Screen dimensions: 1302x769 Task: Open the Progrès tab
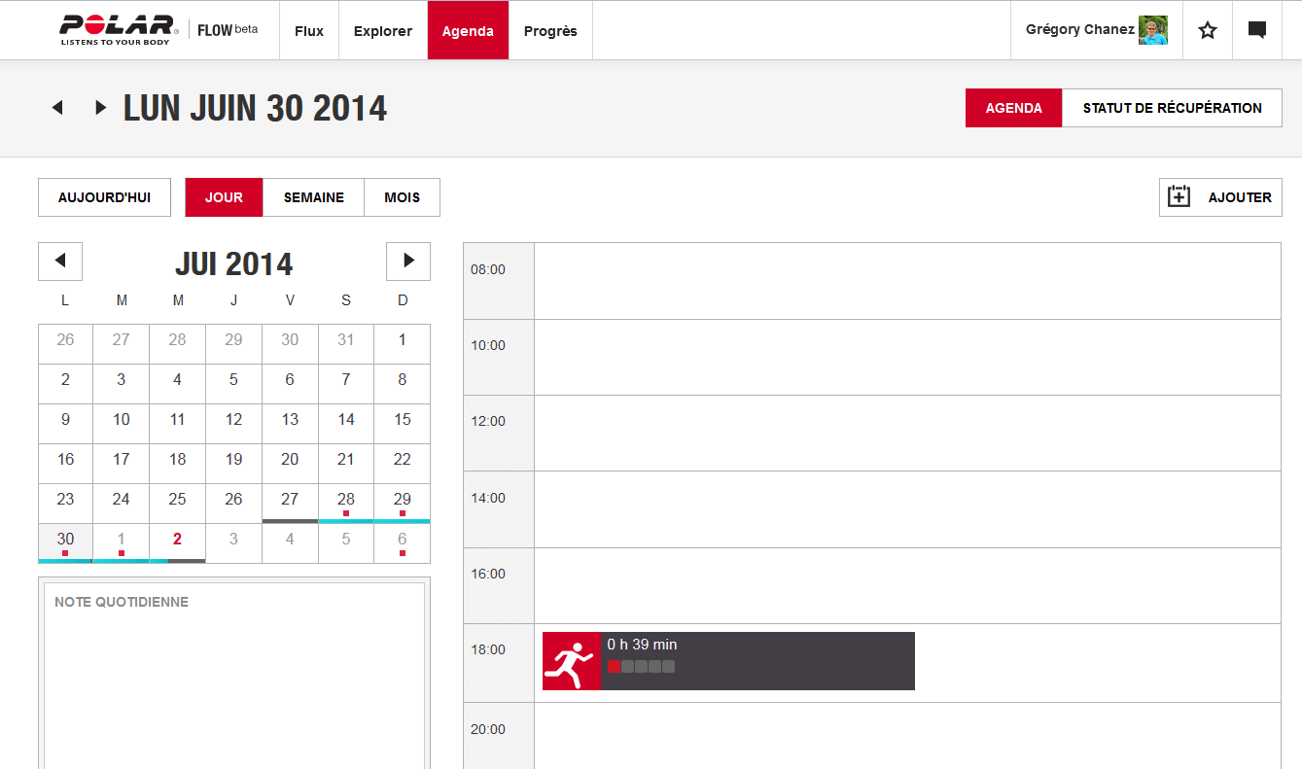(x=550, y=30)
